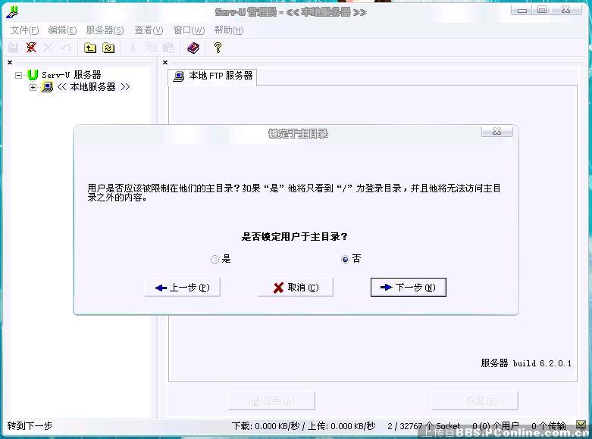Click the question mark help icon
Image resolution: width=592 pixels, height=439 pixels.
(x=218, y=48)
